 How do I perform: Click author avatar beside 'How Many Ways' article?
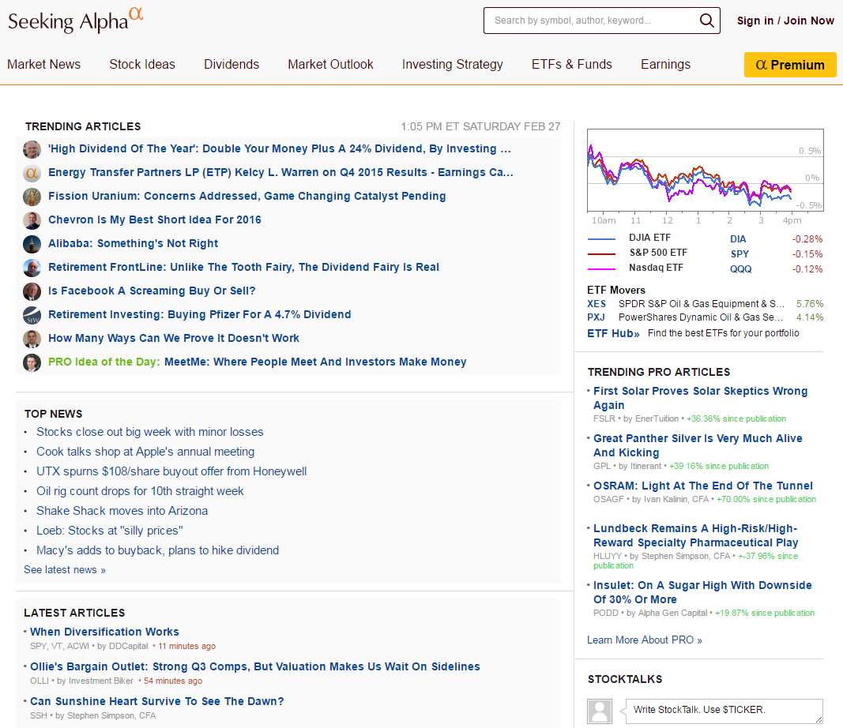point(32,338)
